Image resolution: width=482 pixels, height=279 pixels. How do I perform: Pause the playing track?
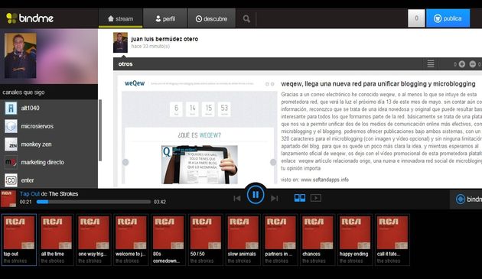pos(256,194)
